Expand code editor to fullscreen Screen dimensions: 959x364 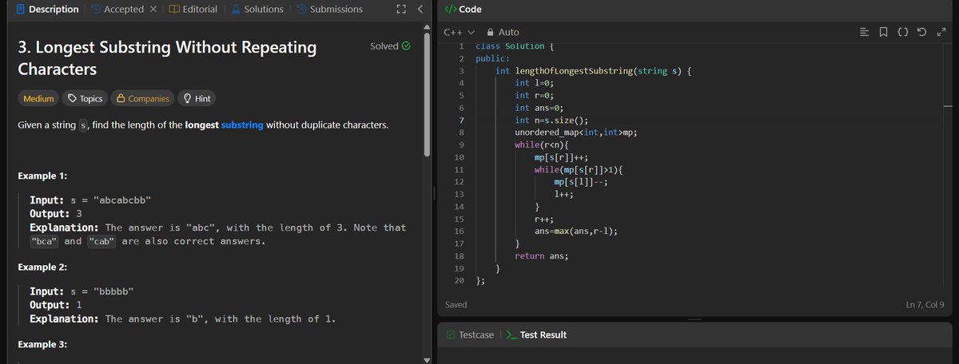(x=941, y=32)
